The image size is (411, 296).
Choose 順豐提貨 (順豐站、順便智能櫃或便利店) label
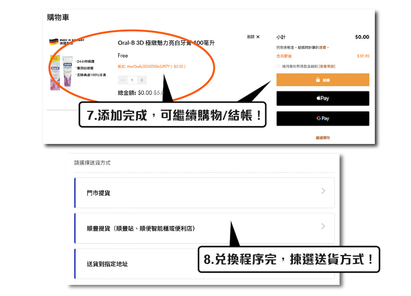click(141, 229)
